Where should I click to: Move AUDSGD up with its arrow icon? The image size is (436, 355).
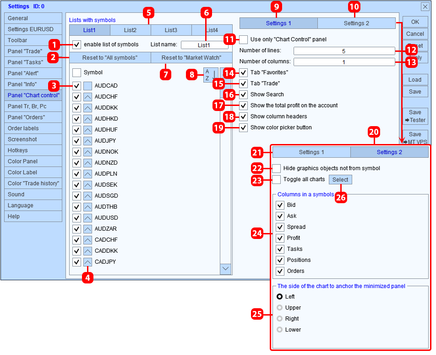coord(87,196)
